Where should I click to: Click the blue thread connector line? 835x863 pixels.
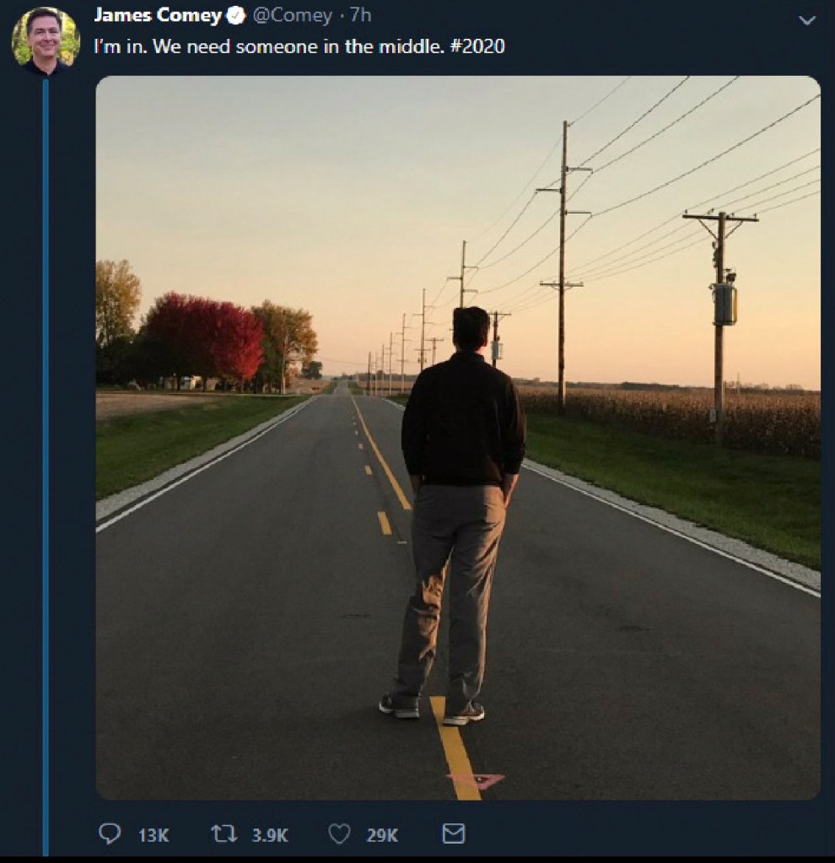click(46, 468)
